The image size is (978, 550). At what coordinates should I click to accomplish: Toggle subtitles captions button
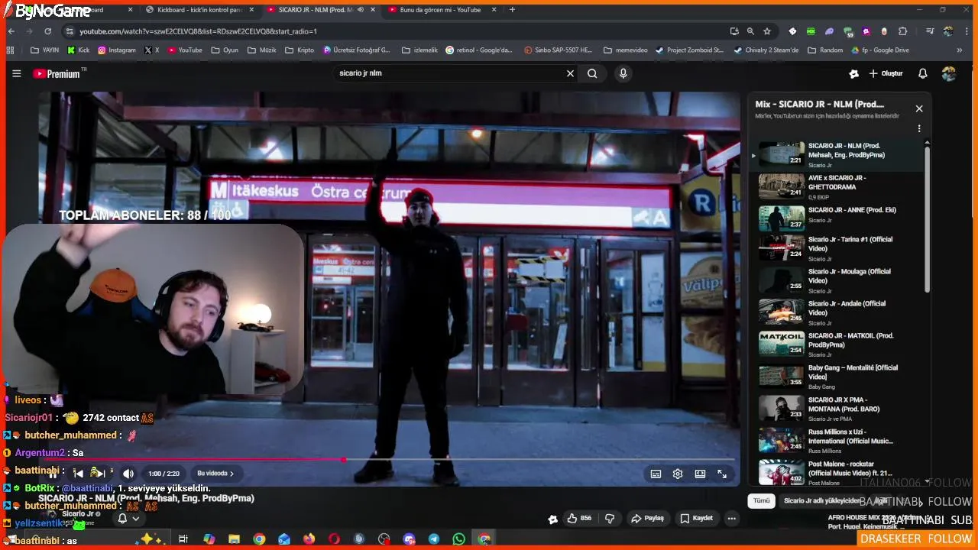click(656, 474)
